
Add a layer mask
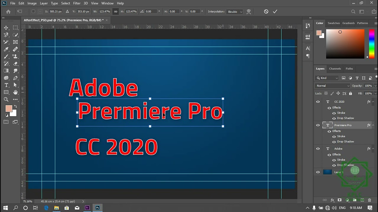pos(340,200)
